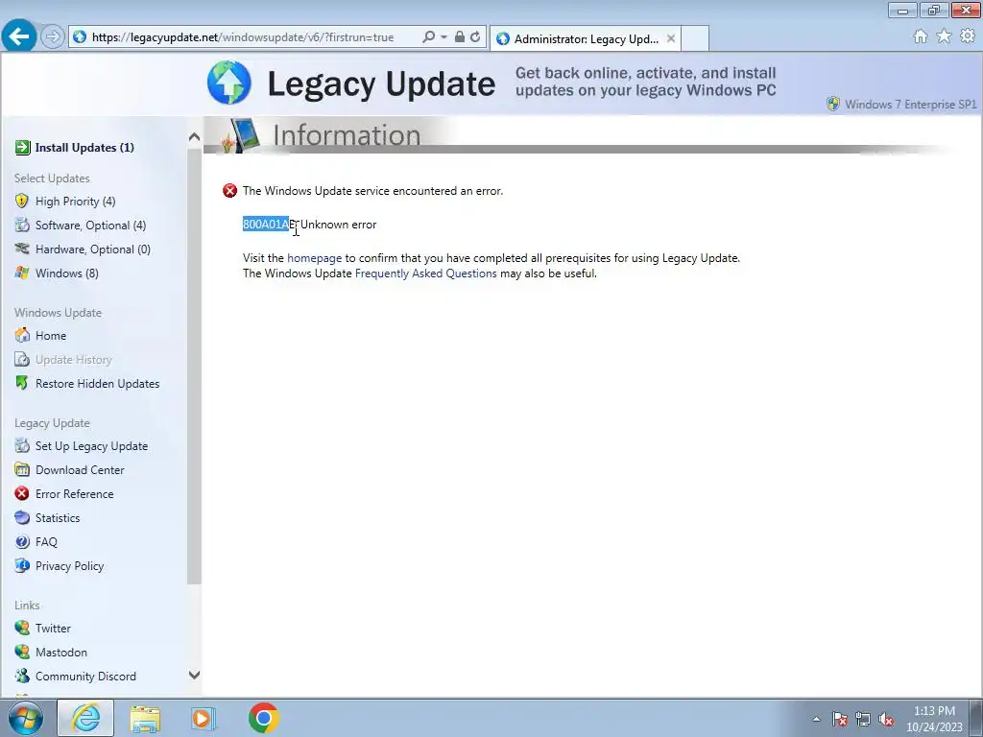The image size is (983, 737).
Task: Open the Frequently Asked Questions link
Action: [425, 273]
